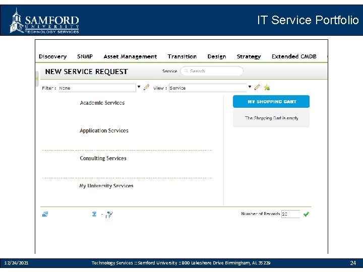Click the footer address text for Technology Services
This screenshot has height=272, width=363.
pyautogui.click(x=181, y=263)
